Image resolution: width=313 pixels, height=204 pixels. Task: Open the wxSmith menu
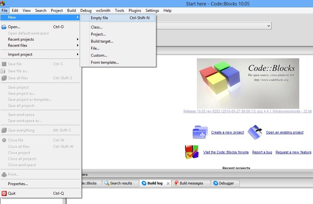point(103,10)
